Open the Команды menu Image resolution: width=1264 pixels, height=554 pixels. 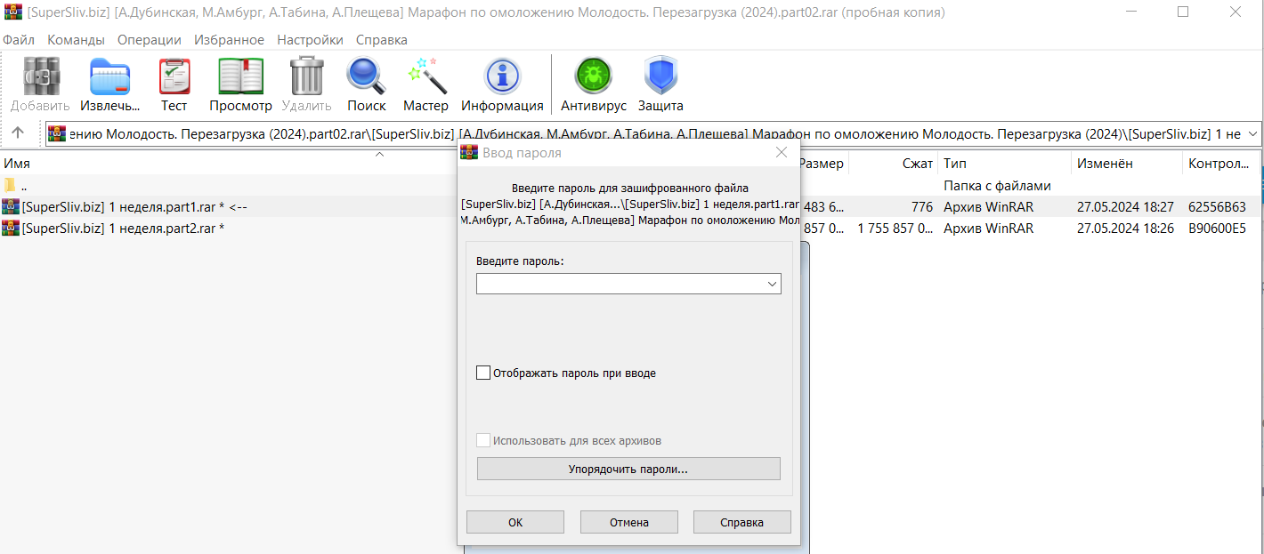(76, 40)
